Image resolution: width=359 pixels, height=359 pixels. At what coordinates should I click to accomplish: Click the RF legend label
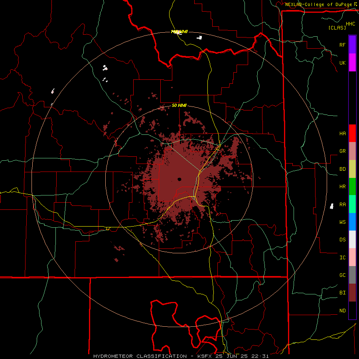point(342,45)
